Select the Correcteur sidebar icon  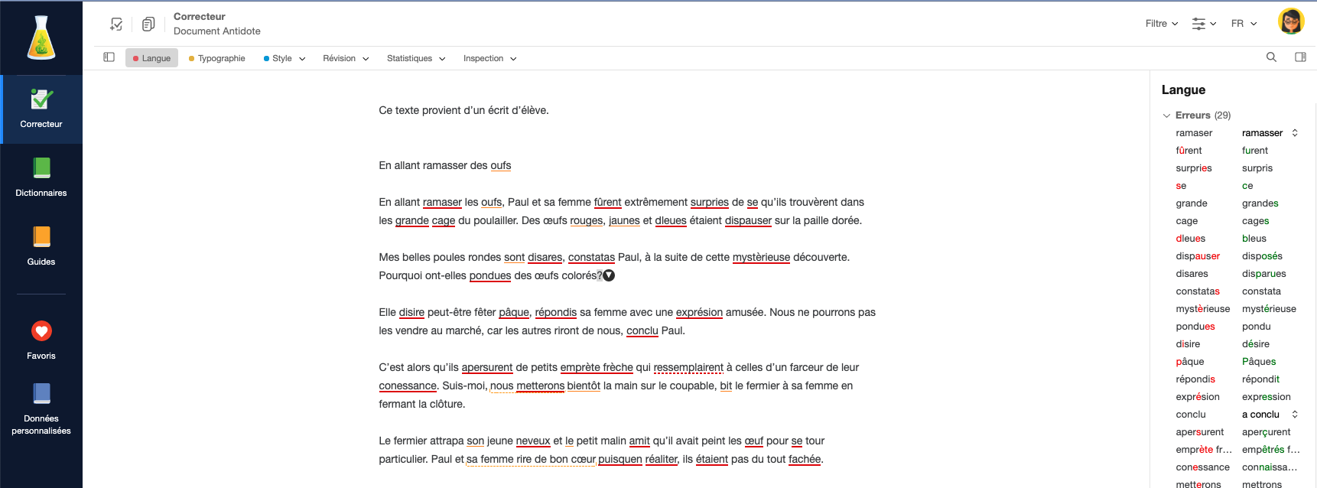(x=41, y=99)
